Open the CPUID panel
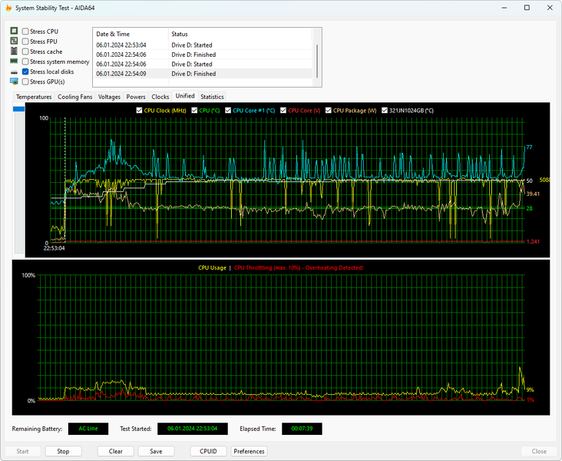The width and height of the screenshot is (562, 461). point(207,452)
